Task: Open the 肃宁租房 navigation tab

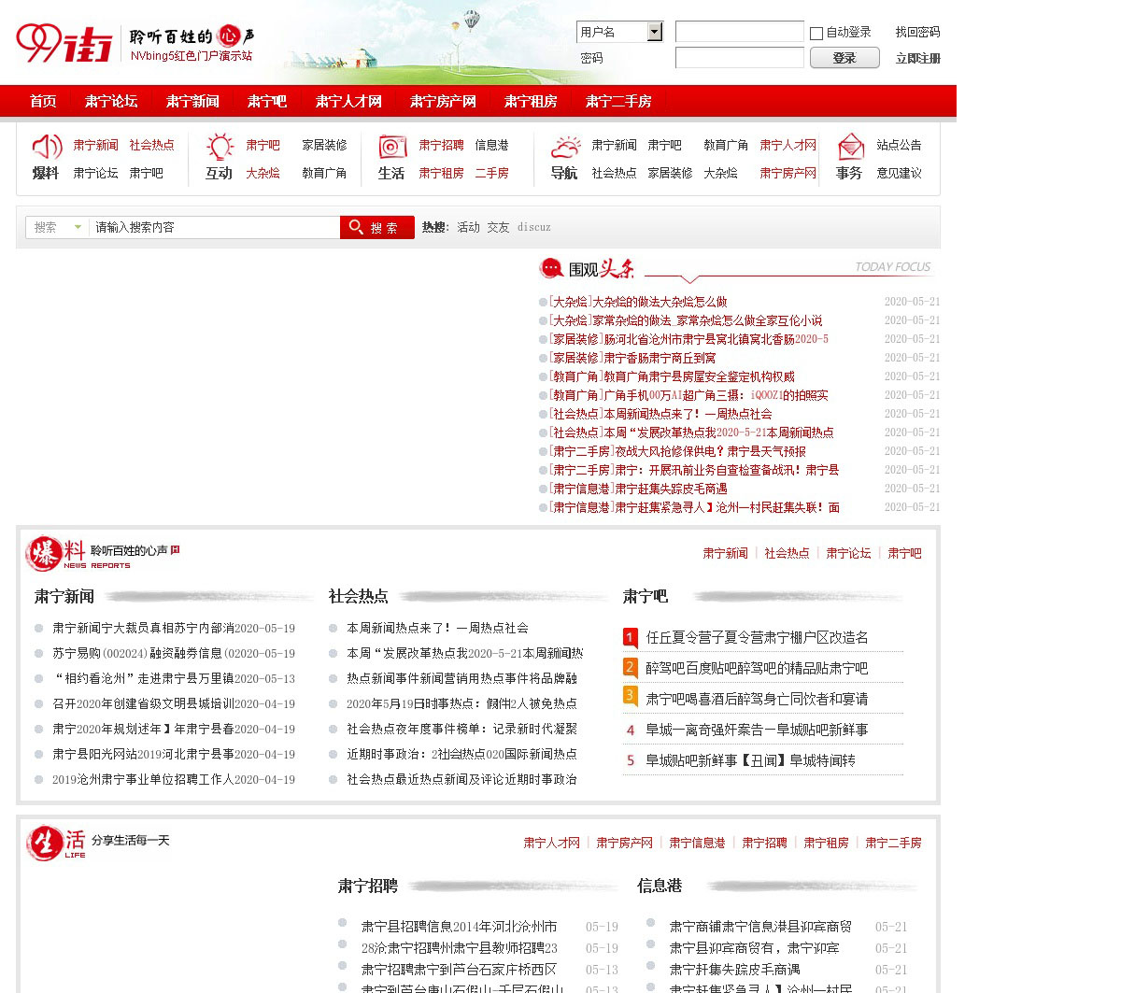Action: 531,101
